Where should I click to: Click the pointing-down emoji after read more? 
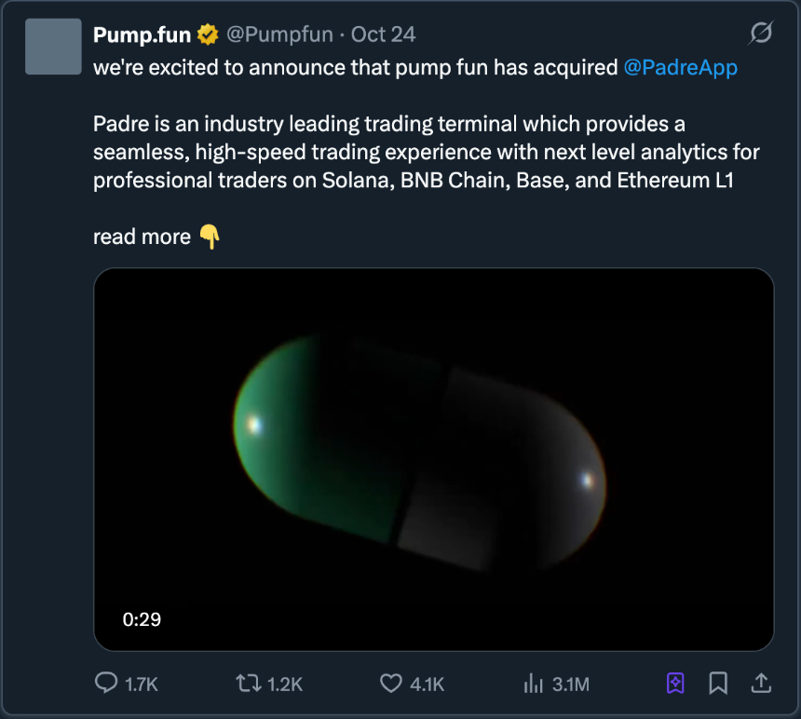click(210, 236)
